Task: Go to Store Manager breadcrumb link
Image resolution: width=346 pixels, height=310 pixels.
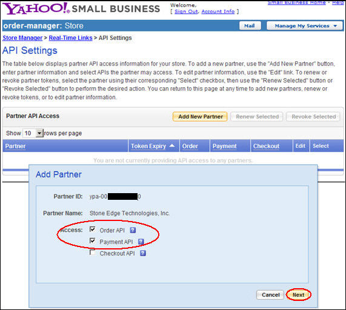Action: click(x=22, y=38)
